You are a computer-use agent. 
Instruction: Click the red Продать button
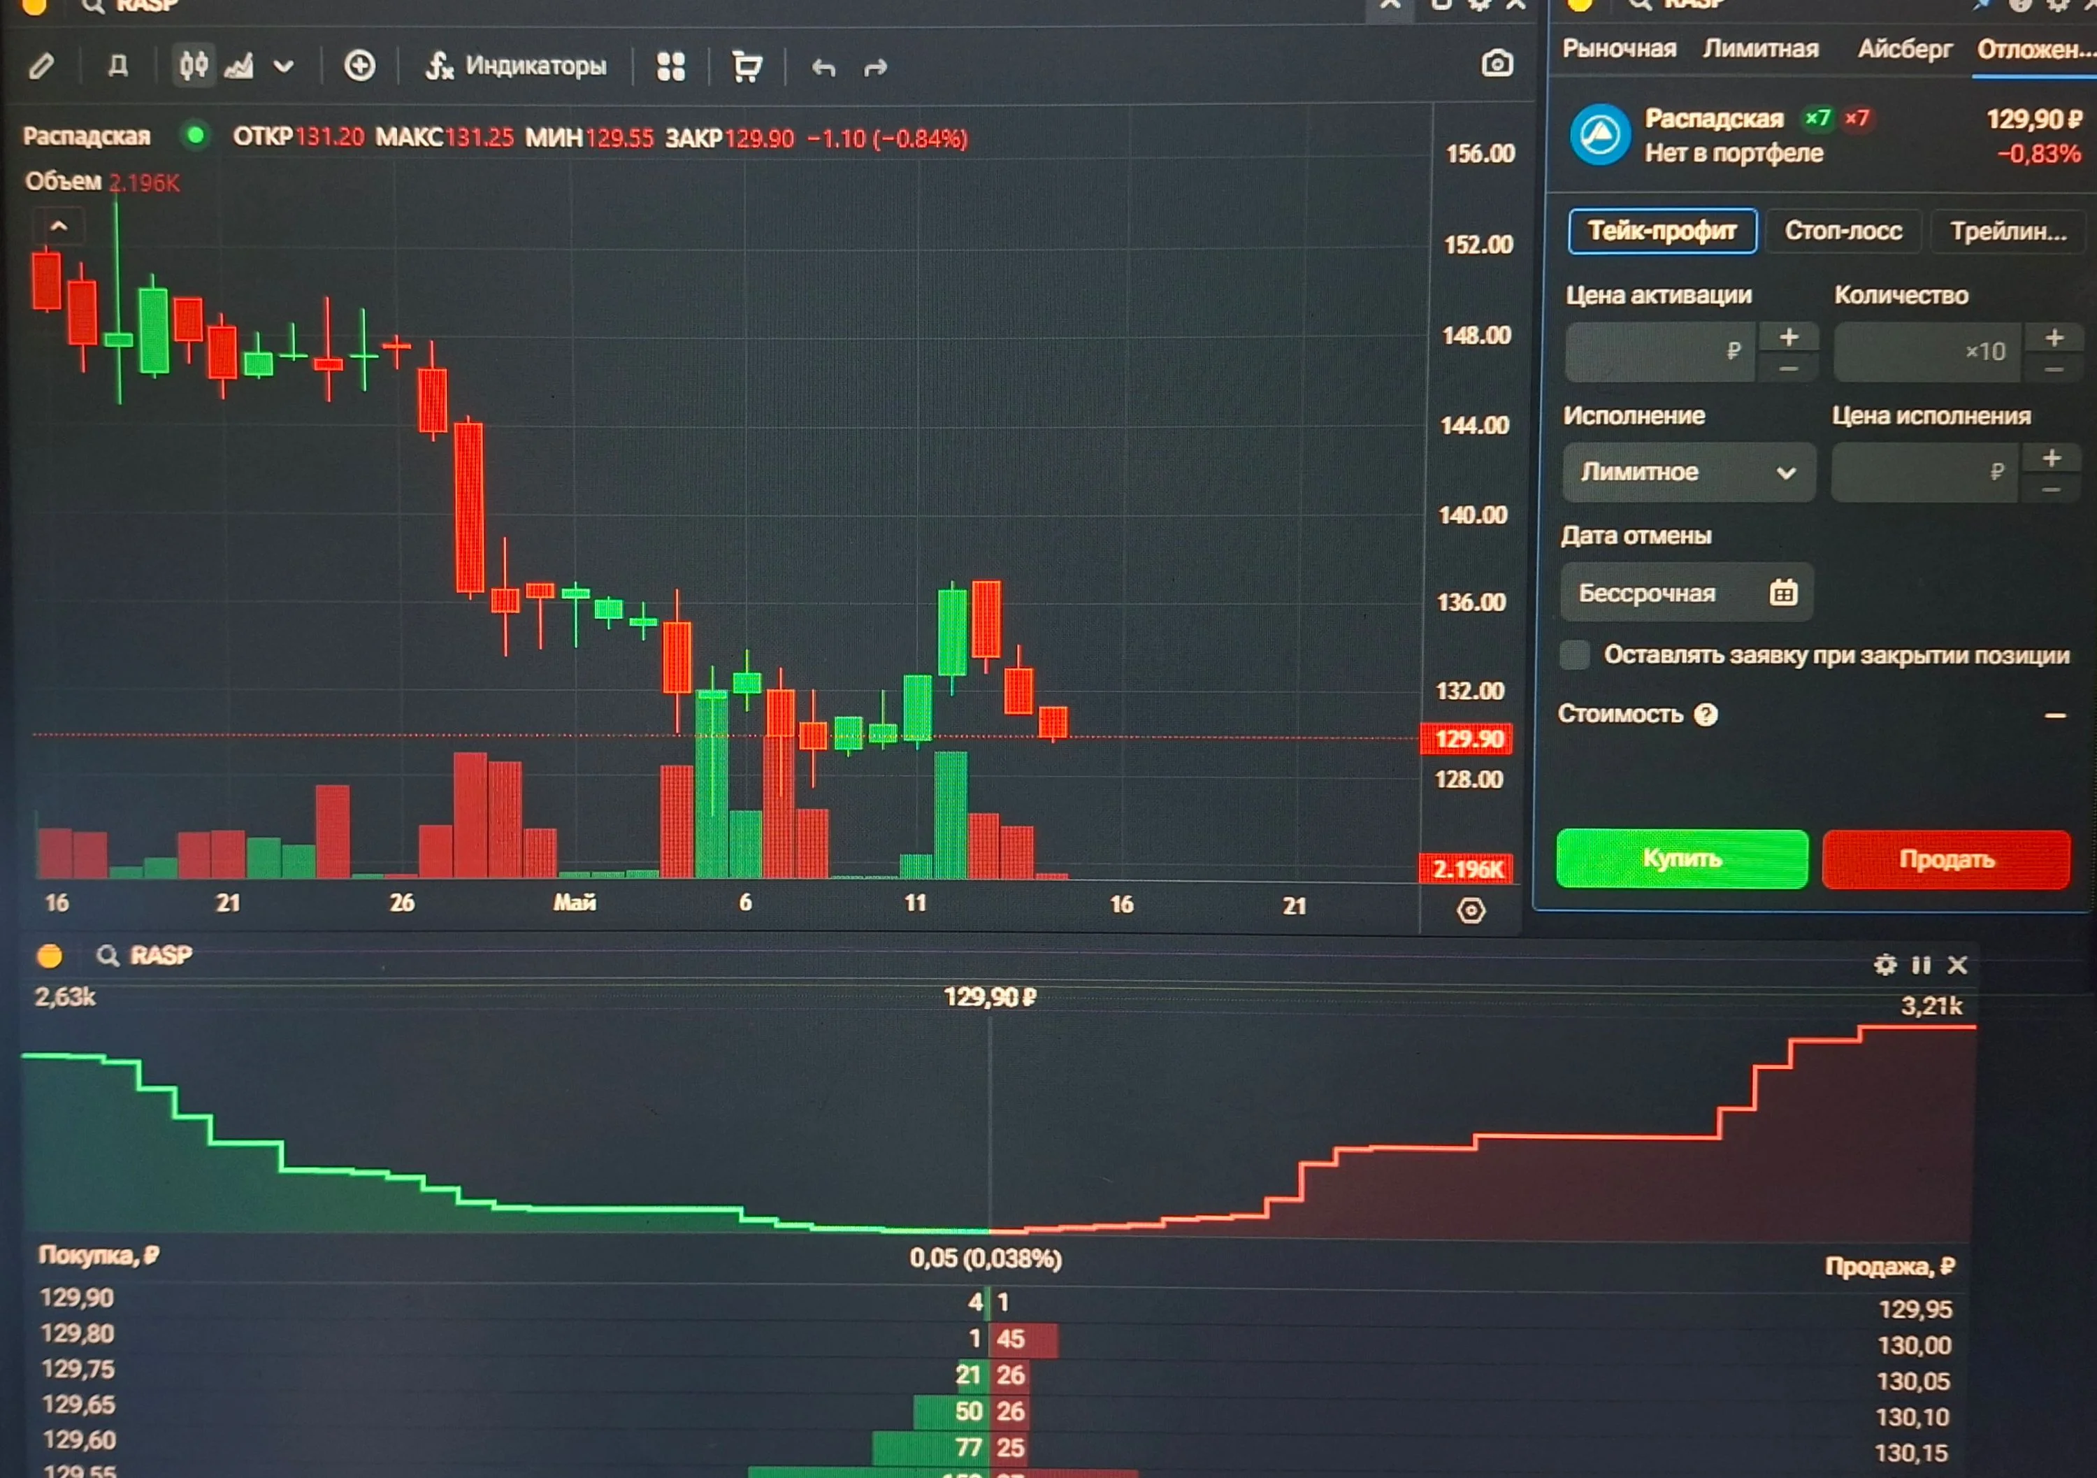1946,859
